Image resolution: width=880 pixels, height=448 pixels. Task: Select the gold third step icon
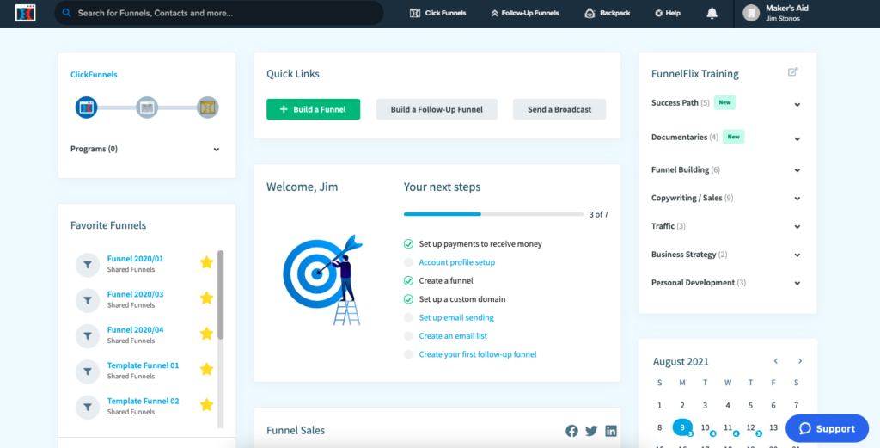[x=208, y=107]
